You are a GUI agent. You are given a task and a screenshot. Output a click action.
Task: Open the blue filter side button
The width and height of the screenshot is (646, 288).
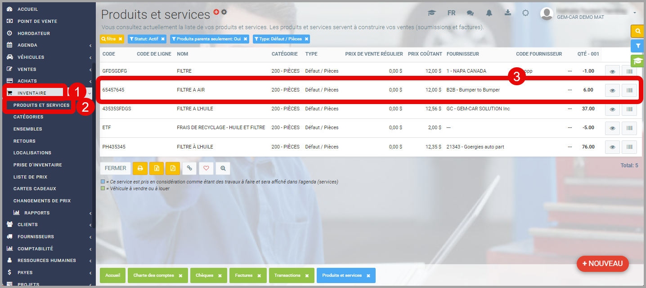click(638, 46)
